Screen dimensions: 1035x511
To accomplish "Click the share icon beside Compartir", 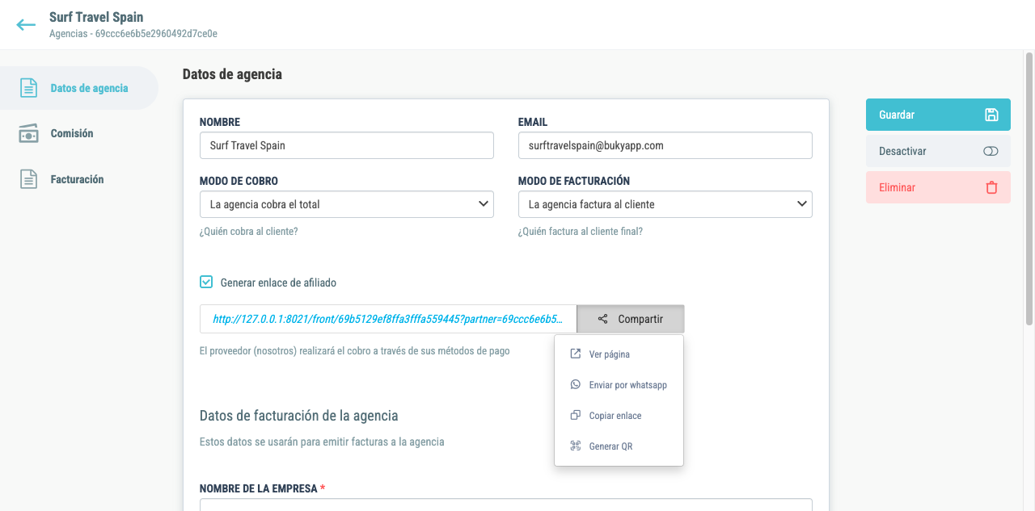I will tap(603, 319).
